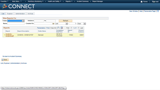This screenshot has height=90, width=160.
Task: Click Find in Reports grid header
Action: (x=48, y=28)
